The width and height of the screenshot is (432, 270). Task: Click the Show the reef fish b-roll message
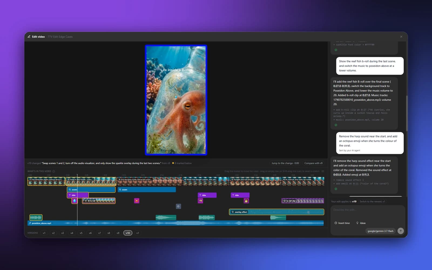370,66
